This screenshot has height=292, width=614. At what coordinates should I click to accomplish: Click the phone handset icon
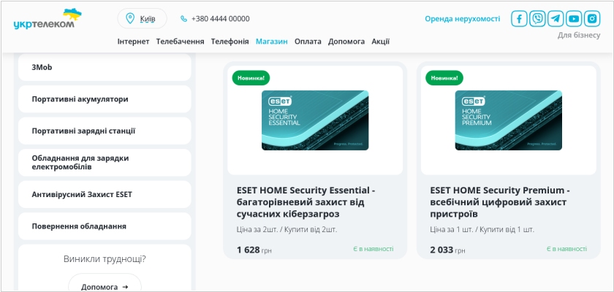pos(183,19)
